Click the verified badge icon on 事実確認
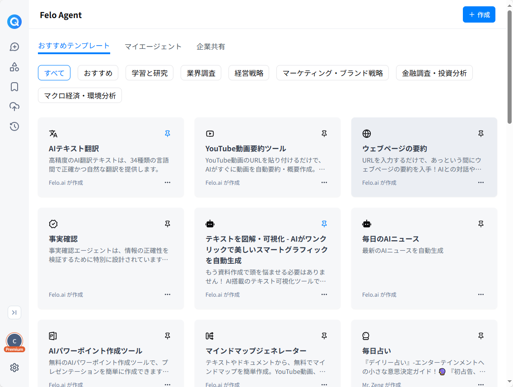This screenshot has width=513, height=387. tap(53, 224)
